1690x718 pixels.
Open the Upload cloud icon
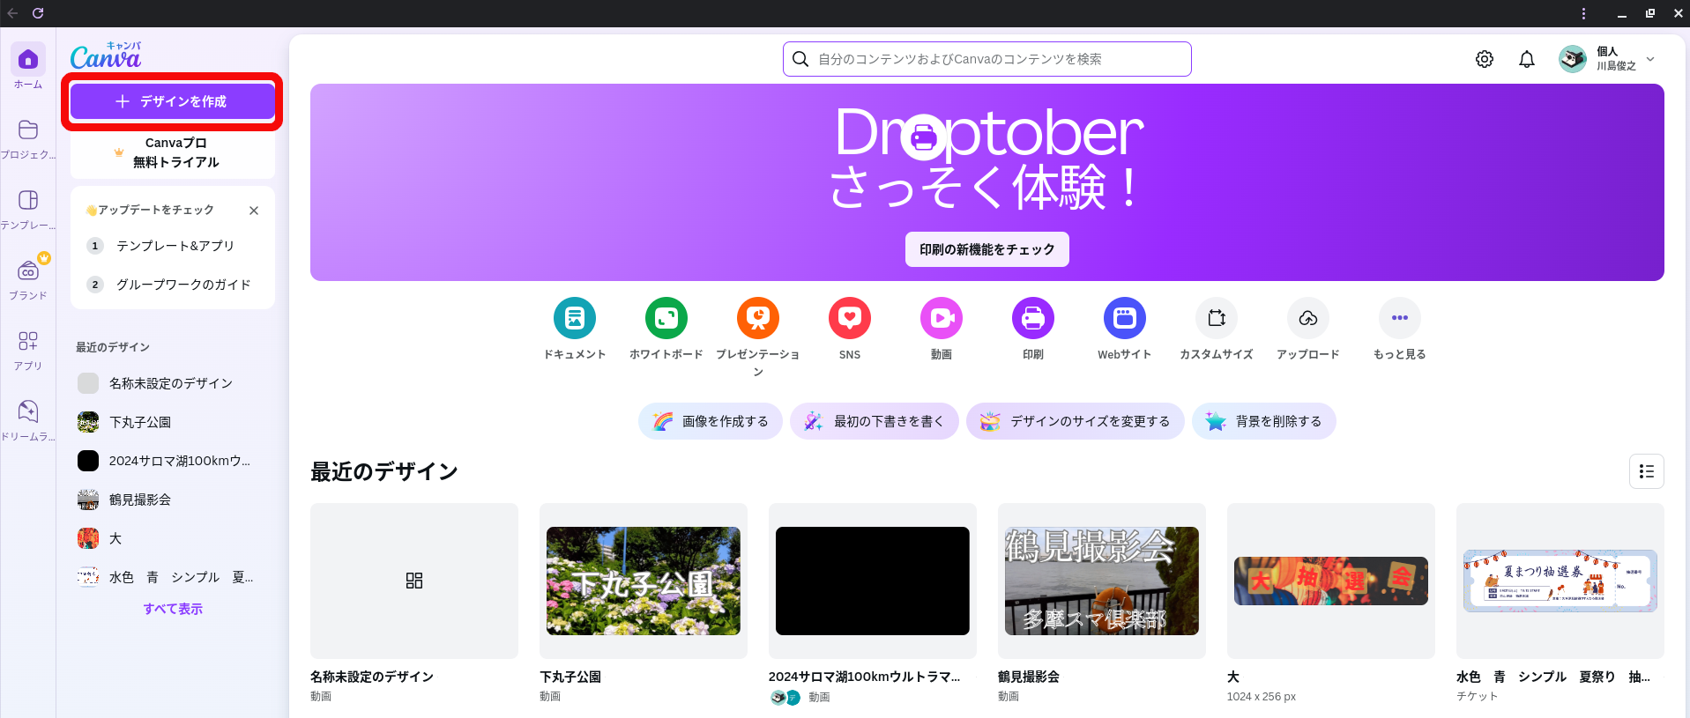[1307, 318]
